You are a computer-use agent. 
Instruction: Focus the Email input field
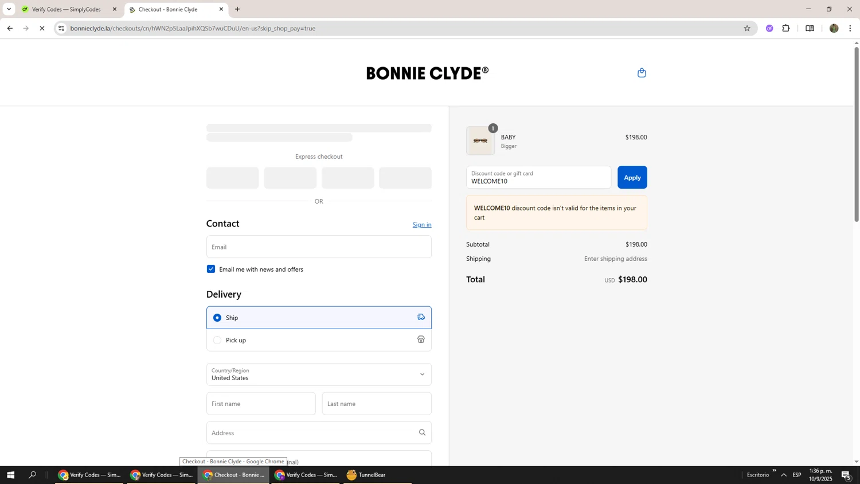tap(319, 247)
